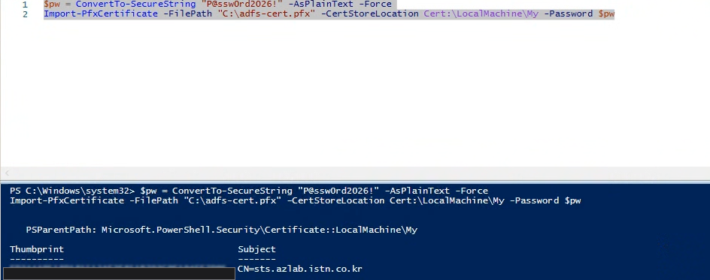Click the "P@ssw0rd2026!" string in the script editor
This screenshot has width=710, height=280.
click(x=243, y=4)
